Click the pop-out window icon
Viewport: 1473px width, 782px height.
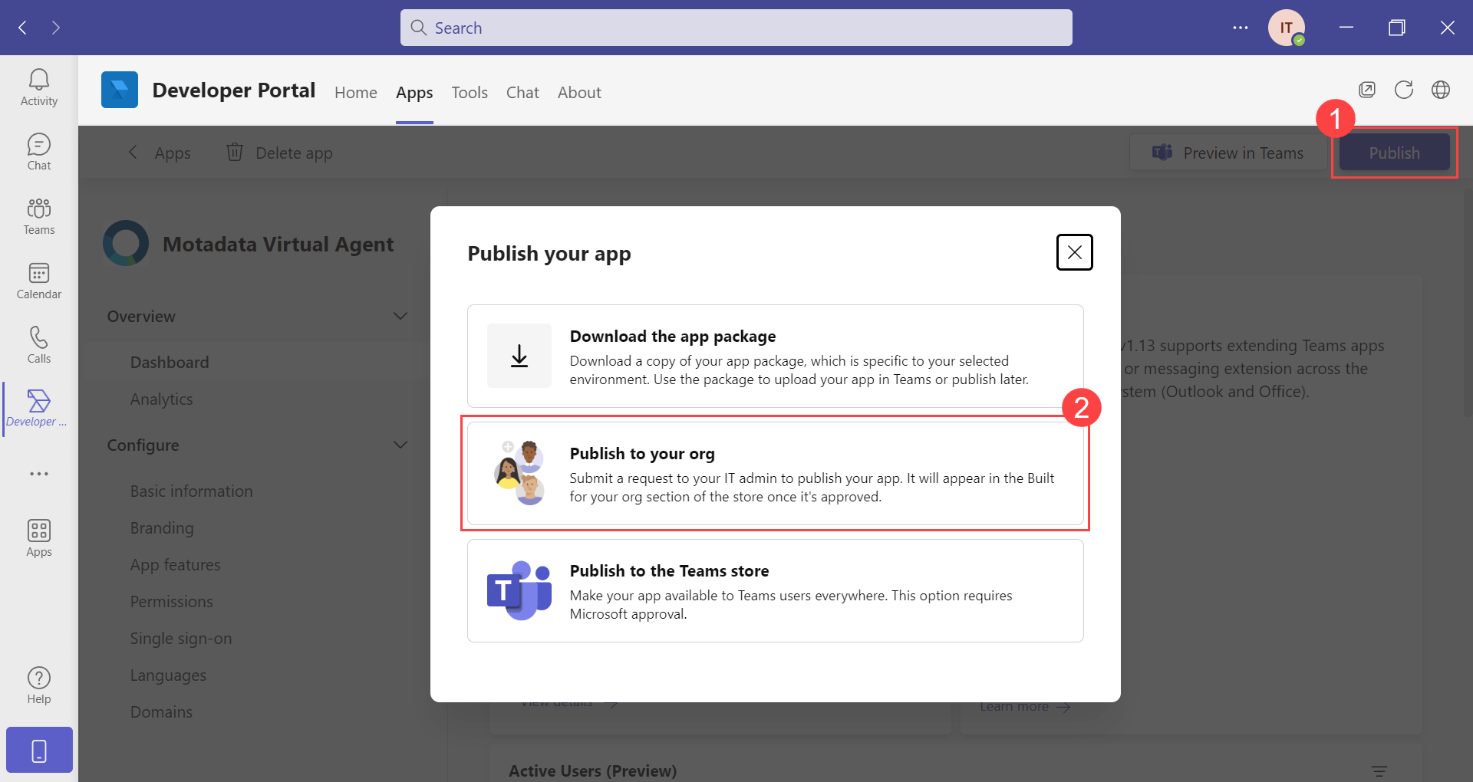(1367, 90)
